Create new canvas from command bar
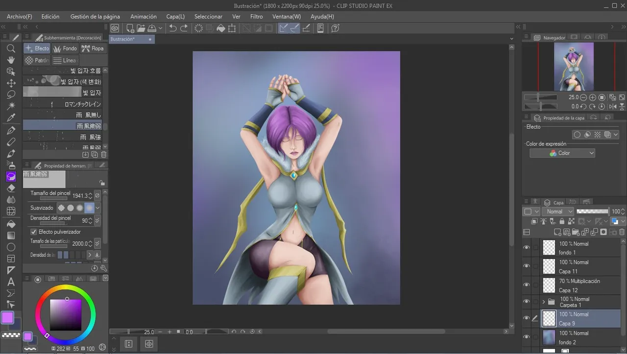The width and height of the screenshot is (627, 354). (x=130, y=28)
